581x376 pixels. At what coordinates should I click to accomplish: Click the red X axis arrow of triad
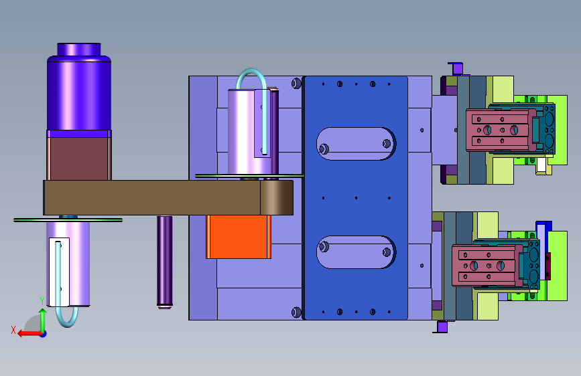[x=29, y=334]
